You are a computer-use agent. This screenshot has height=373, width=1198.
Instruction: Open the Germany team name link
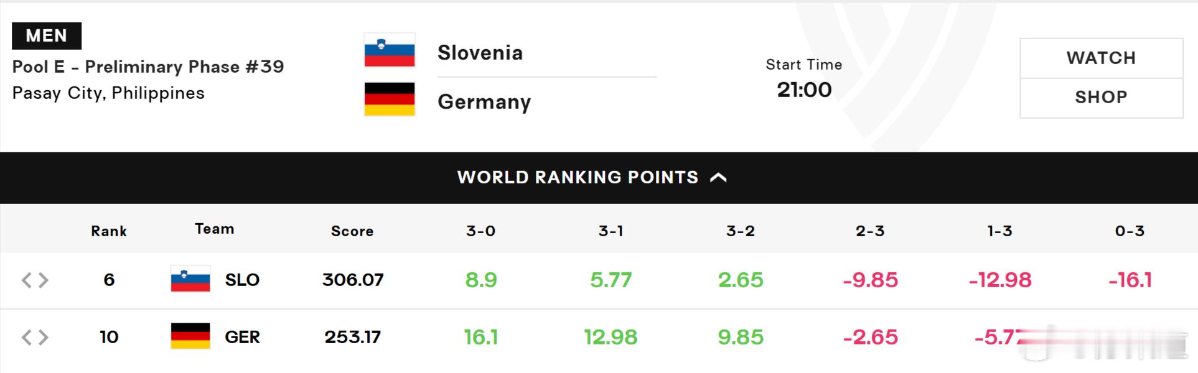tap(484, 102)
